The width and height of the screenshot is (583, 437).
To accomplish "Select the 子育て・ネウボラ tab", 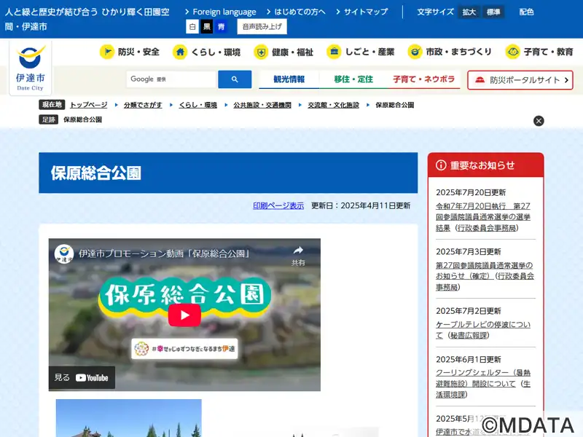I will (424, 79).
